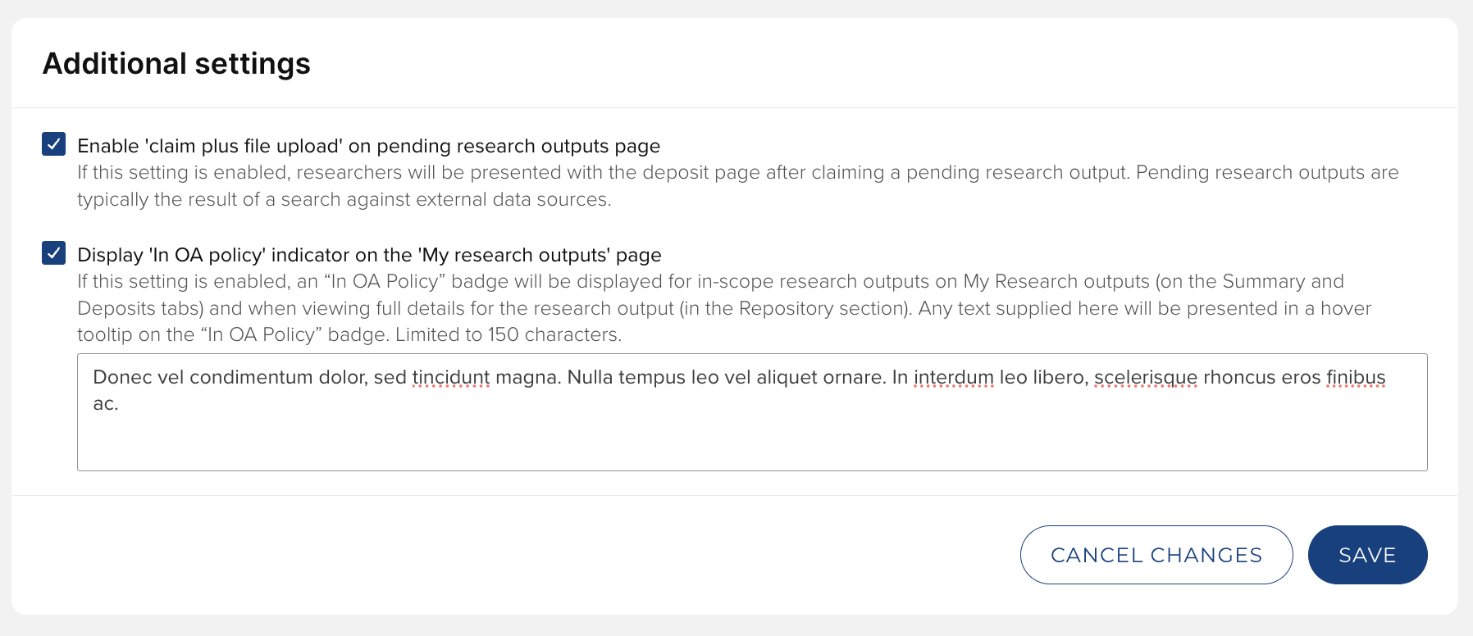Untick the 'In OA policy' indicator checkbox
The width and height of the screenshot is (1473, 636).
point(54,253)
